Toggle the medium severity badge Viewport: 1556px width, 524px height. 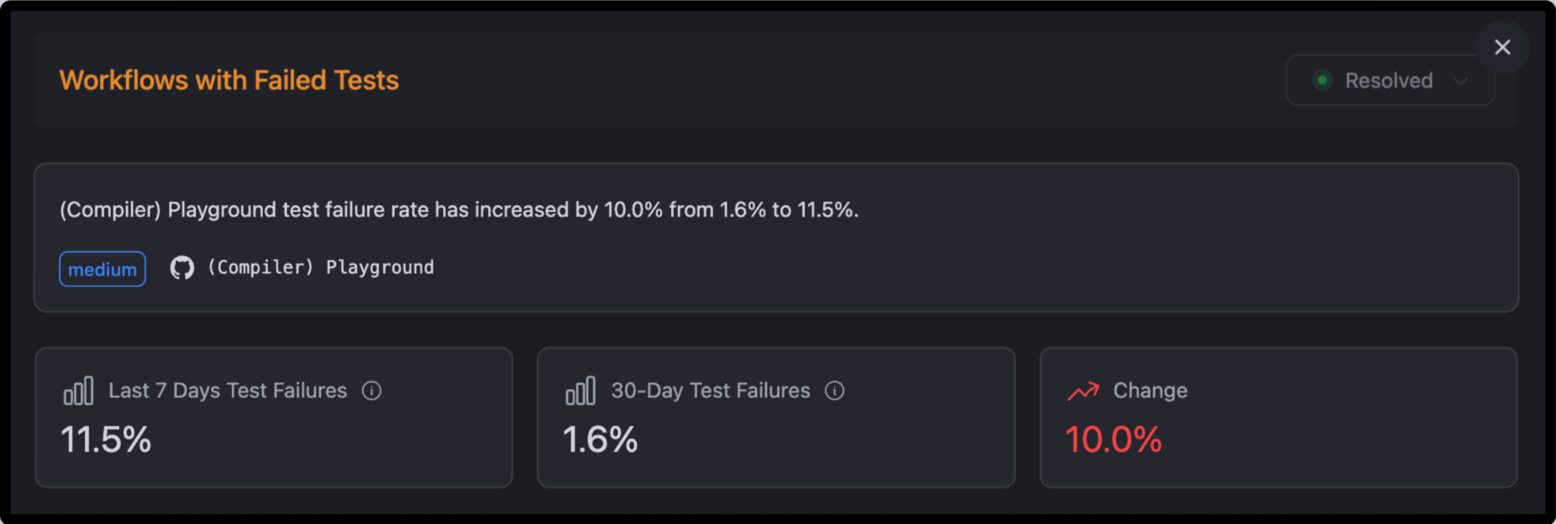click(x=102, y=269)
